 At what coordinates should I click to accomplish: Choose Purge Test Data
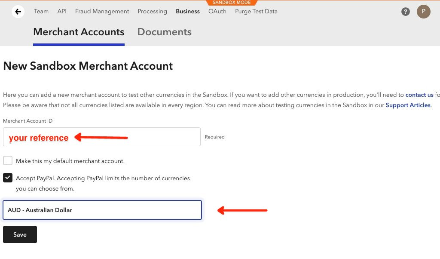[x=256, y=12]
